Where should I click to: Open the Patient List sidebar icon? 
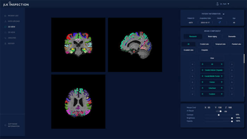click(5, 16)
